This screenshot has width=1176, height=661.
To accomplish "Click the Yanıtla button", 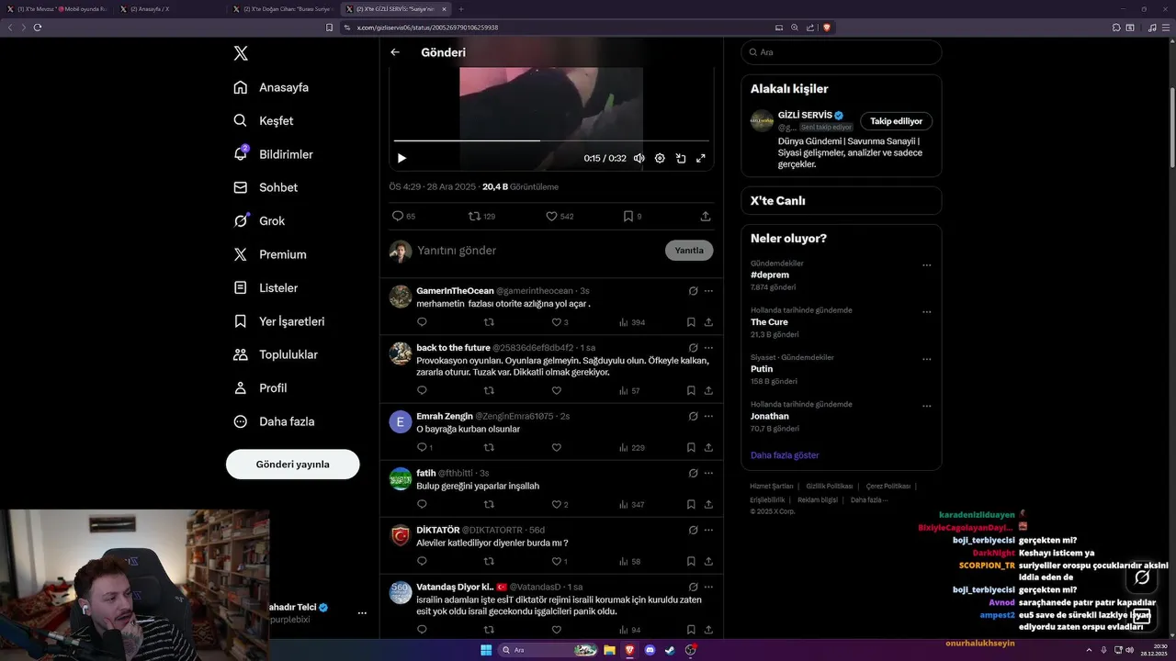I will (x=689, y=251).
